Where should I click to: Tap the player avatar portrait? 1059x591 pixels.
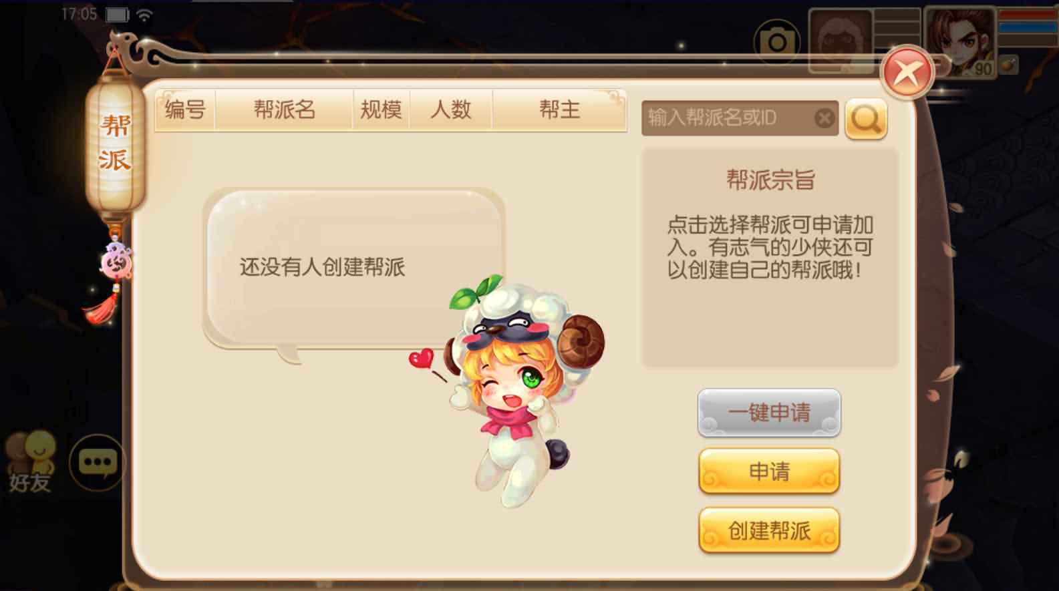point(961,42)
